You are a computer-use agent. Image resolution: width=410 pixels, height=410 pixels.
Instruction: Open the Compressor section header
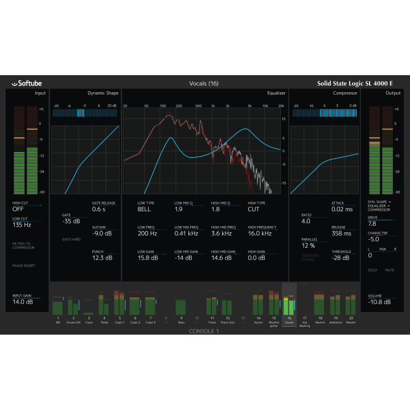pos(345,93)
